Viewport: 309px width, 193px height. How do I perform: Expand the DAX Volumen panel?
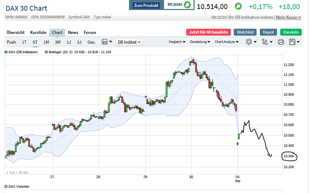point(6,186)
